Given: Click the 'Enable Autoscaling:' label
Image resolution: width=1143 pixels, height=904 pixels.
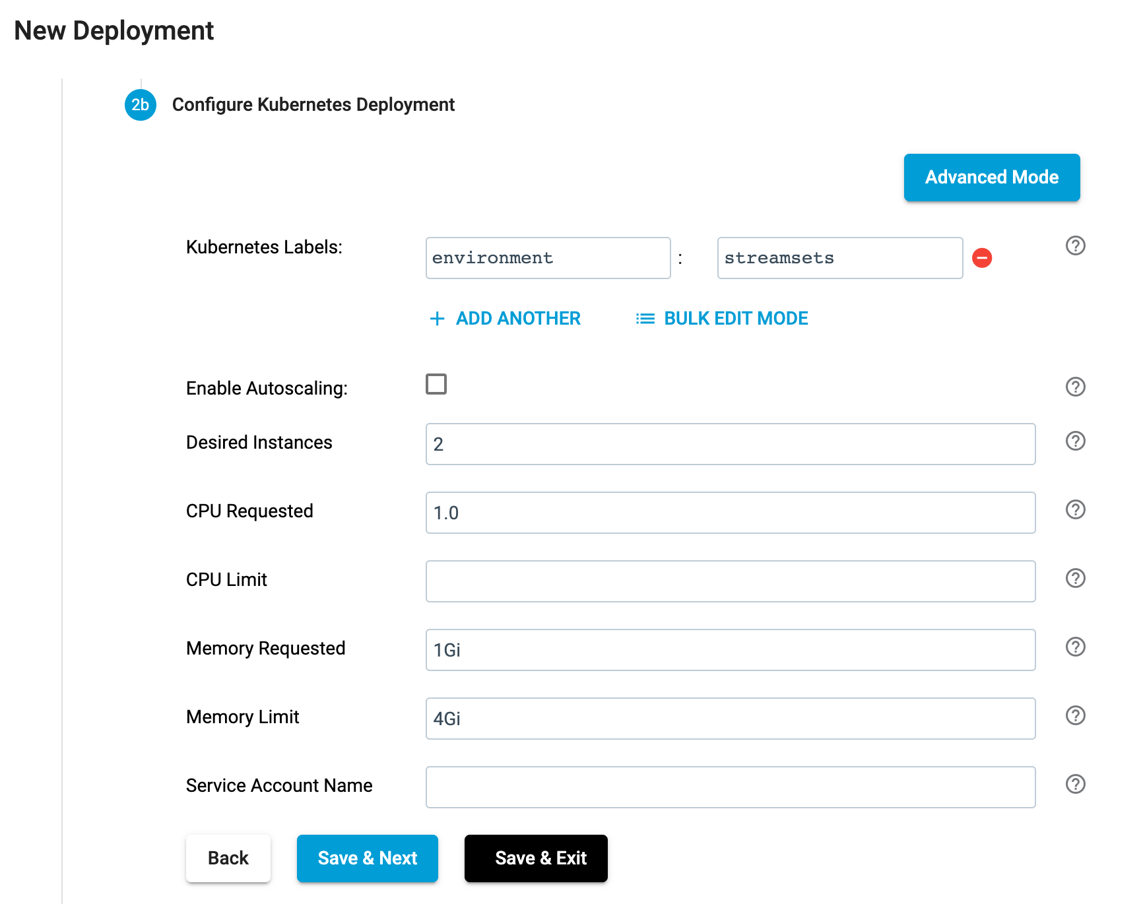Looking at the screenshot, I should (267, 389).
